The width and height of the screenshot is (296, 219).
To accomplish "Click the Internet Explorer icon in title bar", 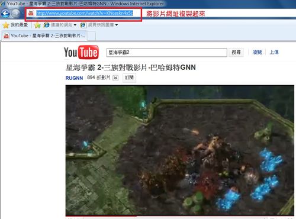I will pyautogui.click(x=3, y=4).
